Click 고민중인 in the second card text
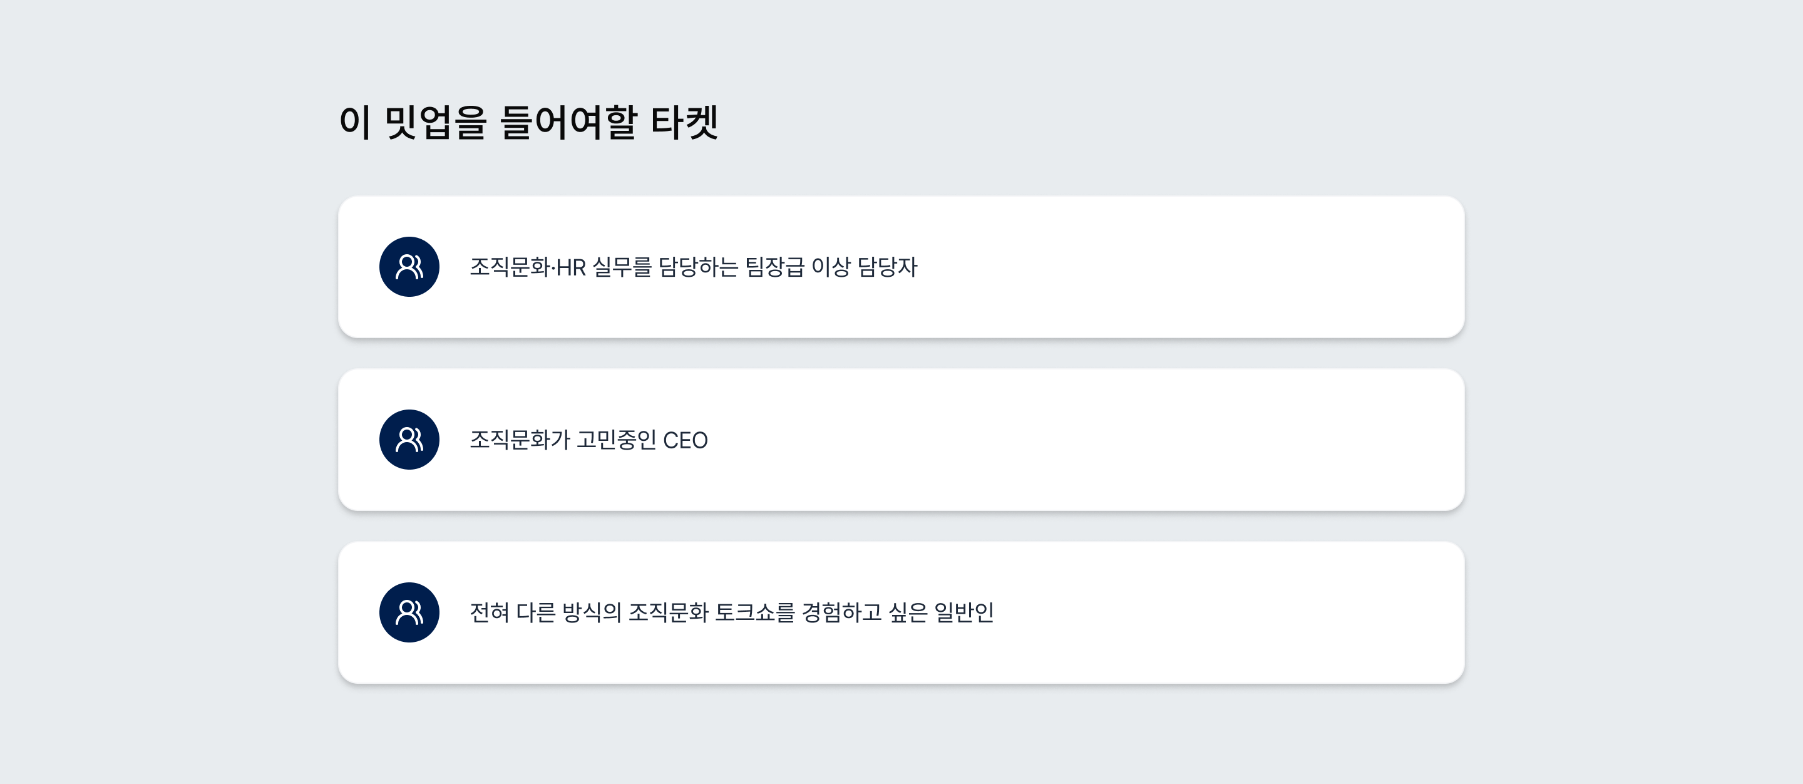This screenshot has height=784, width=1803. [x=616, y=440]
